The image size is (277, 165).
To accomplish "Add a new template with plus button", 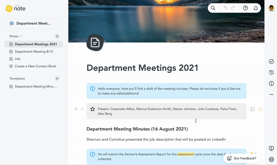I will (57, 79).
